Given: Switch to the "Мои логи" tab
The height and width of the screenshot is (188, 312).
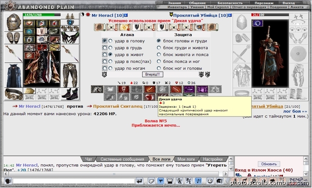Looking at the screenshot, I should (186, 159).
